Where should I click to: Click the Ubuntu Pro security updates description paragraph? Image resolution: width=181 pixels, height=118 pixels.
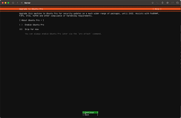[x=89, y=15]
